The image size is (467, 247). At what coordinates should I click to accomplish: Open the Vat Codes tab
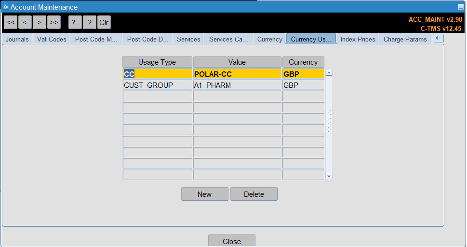pos(52,39)
